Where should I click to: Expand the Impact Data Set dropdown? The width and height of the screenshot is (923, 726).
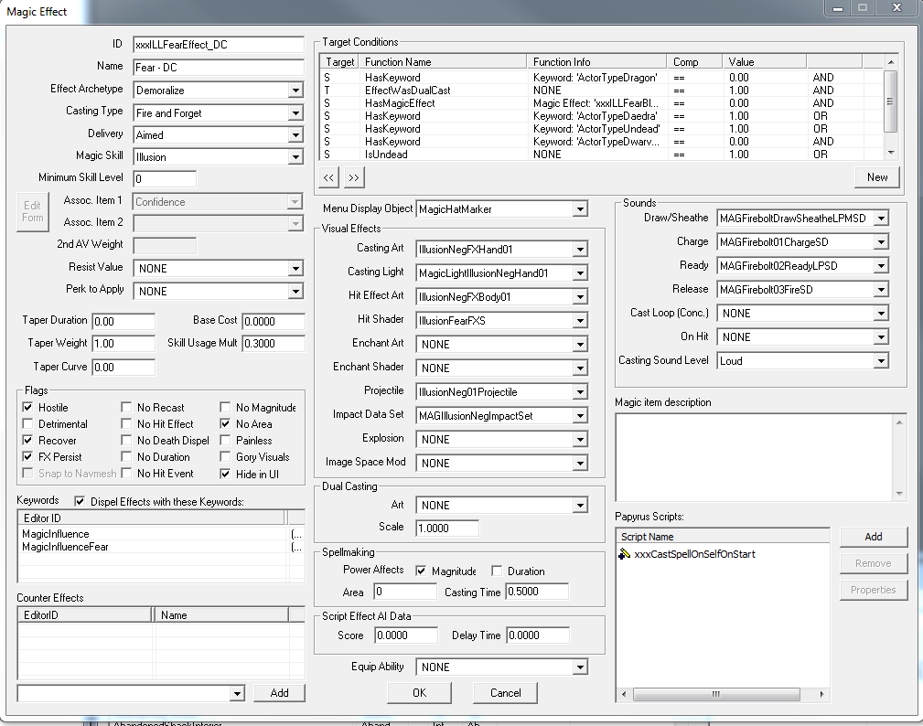(580, 416)
